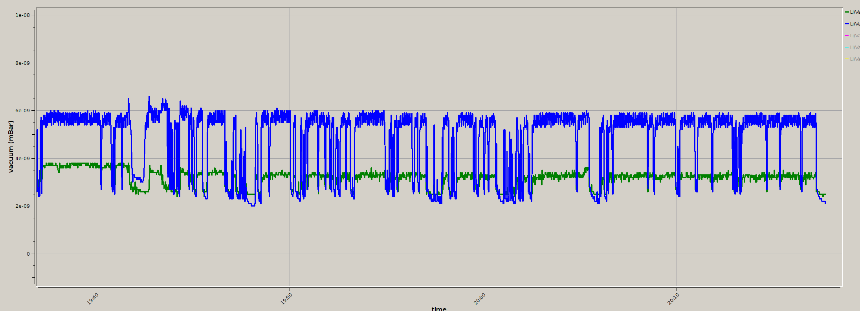Click the "time" x-axis title
This screenshot has width=860, height=311.
[x=439, y=309]
